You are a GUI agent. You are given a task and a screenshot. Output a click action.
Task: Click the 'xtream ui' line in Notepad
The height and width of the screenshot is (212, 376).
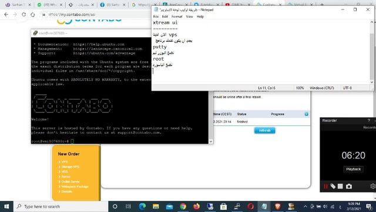165,22
